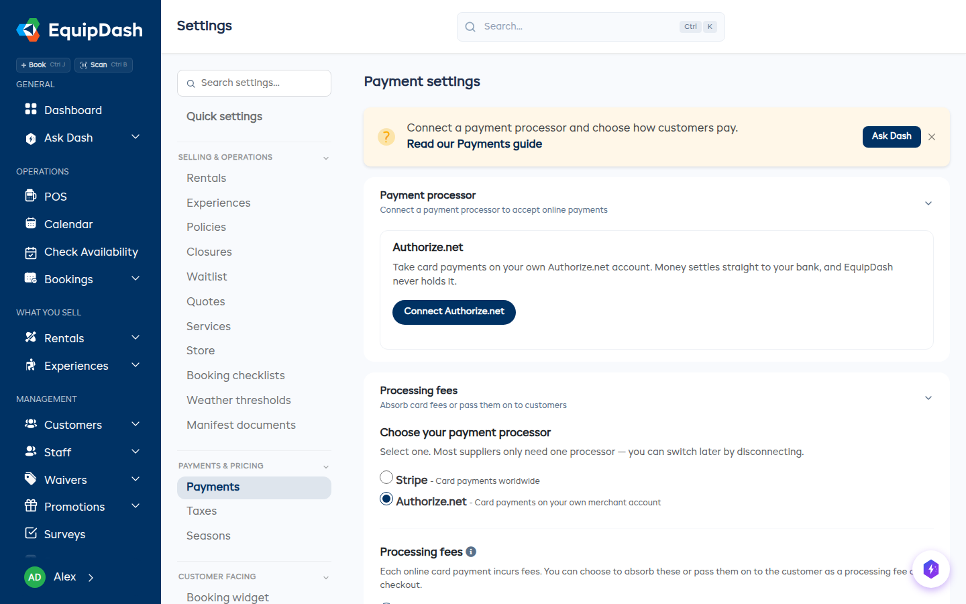Click the Staff icon in sidebar
The height and width of the screenshot is (604, 966).
[x=31, y=452]
